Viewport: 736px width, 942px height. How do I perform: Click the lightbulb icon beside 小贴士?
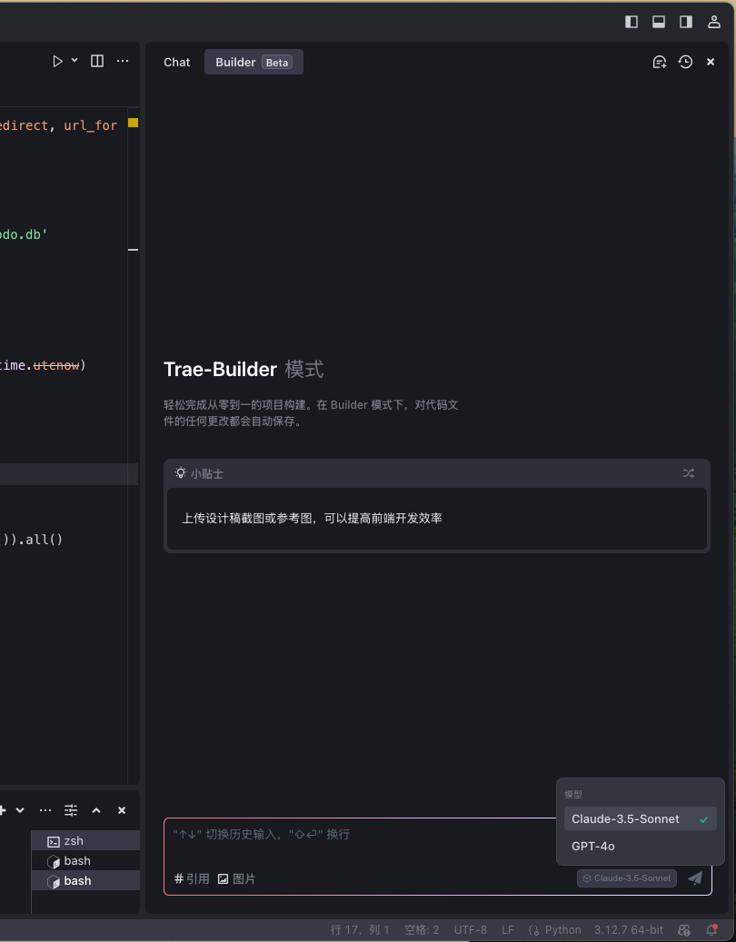pos(180,472)
